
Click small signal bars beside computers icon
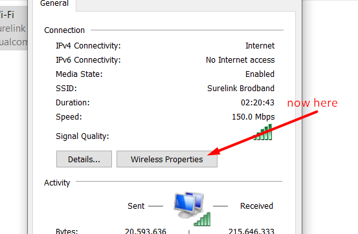pyautogui.click(x=202, y=219)
